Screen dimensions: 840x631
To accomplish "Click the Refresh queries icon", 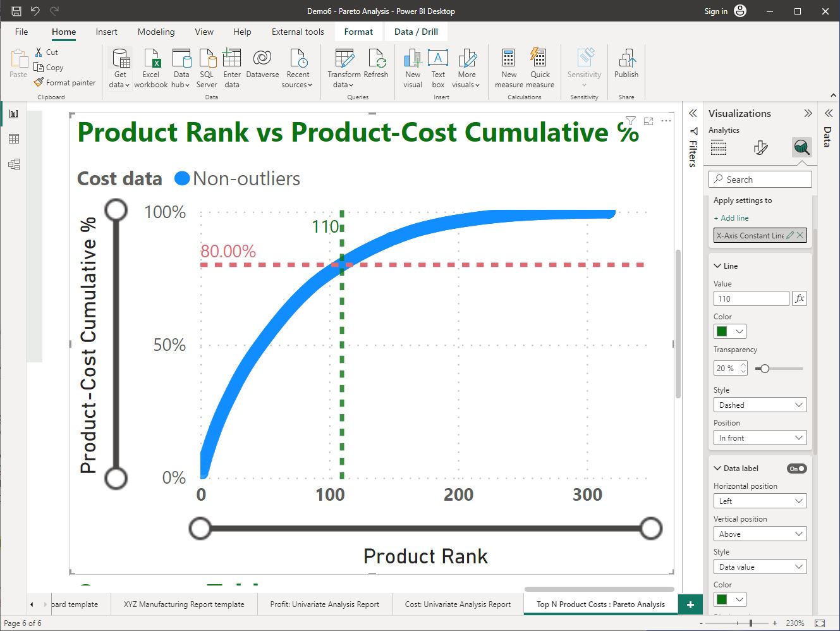I will (377, 58).
